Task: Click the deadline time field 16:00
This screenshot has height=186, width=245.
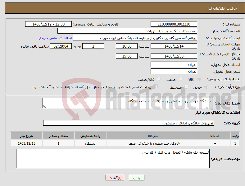Action: (x=127, y=46)
